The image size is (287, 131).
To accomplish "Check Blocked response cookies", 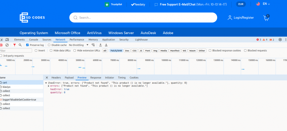I will 210,51.
